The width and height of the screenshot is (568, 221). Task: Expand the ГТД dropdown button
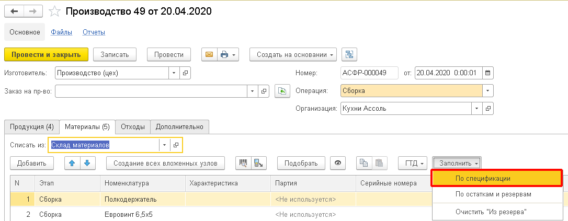[413, 163]
